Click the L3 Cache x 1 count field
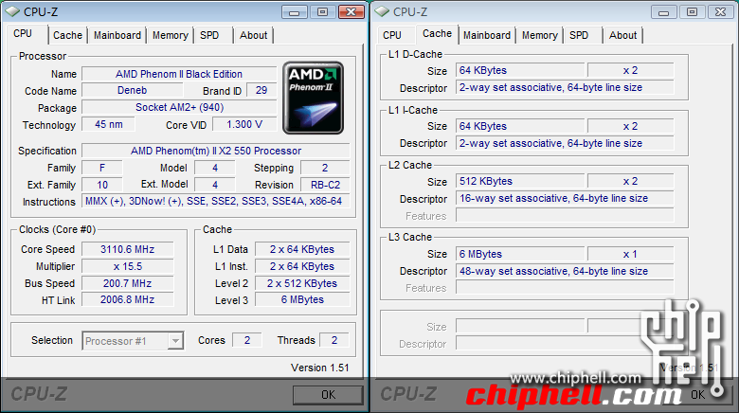 [x=631, y=254]
